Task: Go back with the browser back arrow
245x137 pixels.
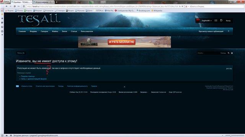Action: click(7, 6)
